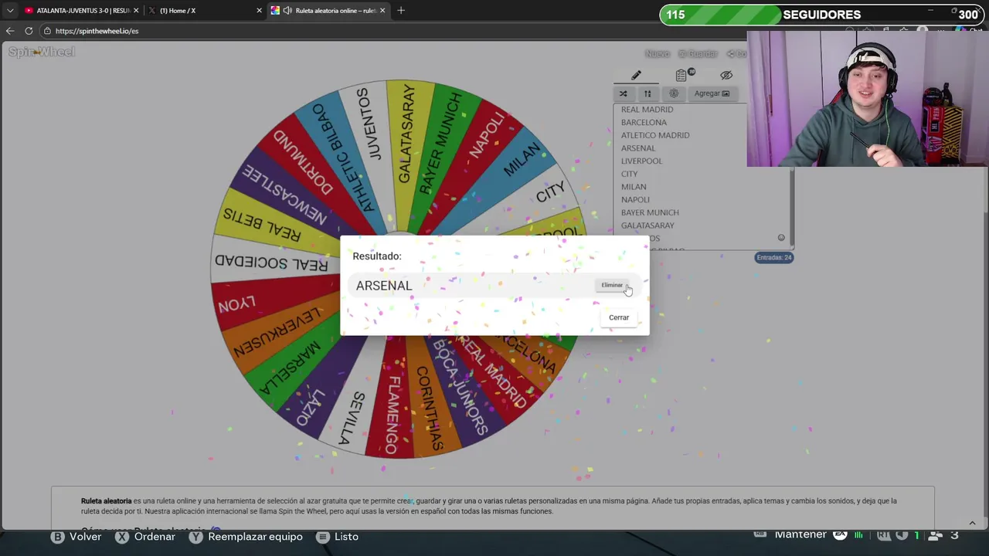
Task: Select BAYER MUNICH entry in list
Action: click(x=650, y=212)
